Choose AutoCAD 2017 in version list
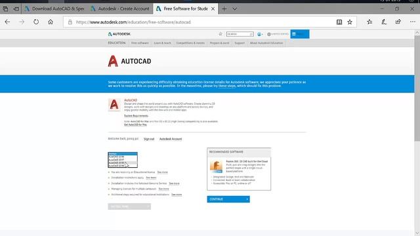420x236 pixels. (123, 160)
